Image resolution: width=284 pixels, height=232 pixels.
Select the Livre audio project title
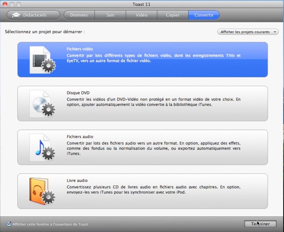pyautogui.click(x=77, y=180)
